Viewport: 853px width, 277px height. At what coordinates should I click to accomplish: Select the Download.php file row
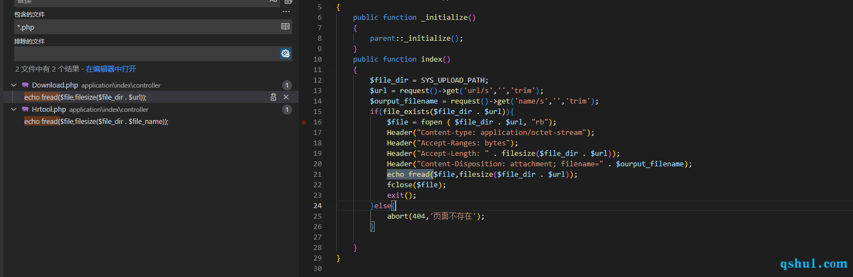pyautogui.click(x=151, y=85)
